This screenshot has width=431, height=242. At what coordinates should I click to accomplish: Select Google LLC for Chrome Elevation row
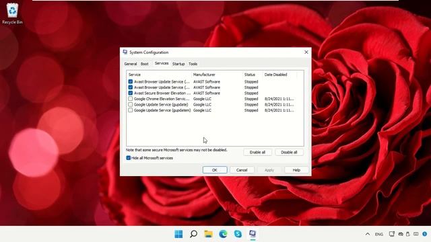202,99
